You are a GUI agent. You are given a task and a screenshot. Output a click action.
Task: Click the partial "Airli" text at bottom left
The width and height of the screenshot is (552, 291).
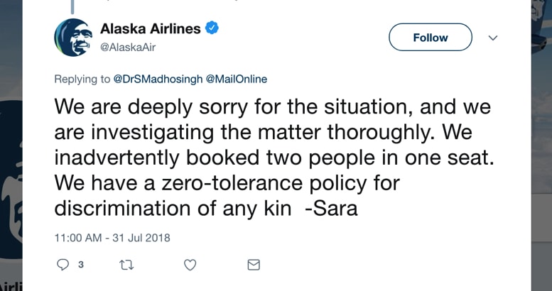pyautogui.click(x=11, y=286)
